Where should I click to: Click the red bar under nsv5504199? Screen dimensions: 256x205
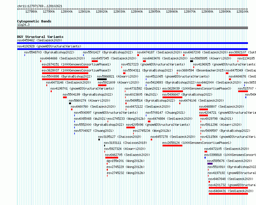65,97
